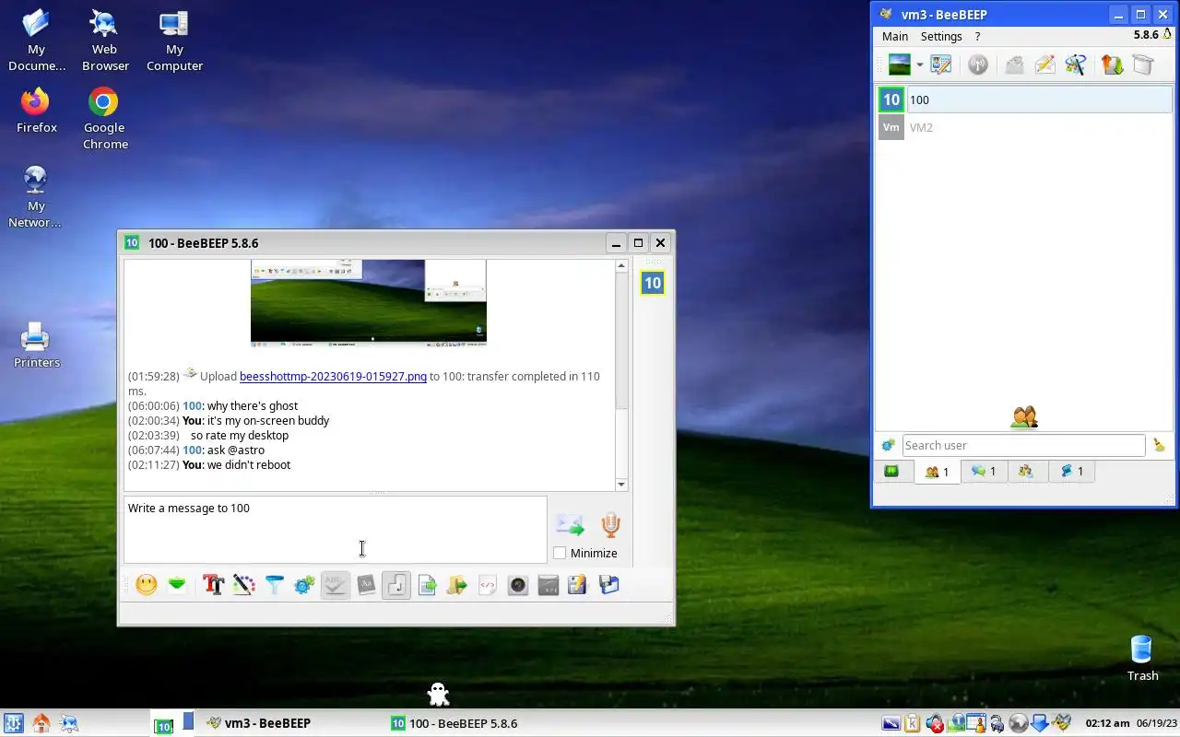This screenshot has width=1180, height=737.
Task: Click the save-with-pencil chat icon
Action: click(x=578, y=584)
